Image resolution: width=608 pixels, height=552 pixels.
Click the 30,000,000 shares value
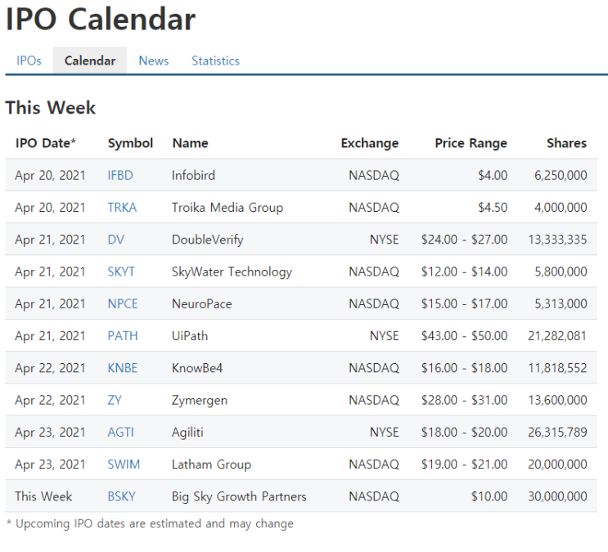click(557, 496)
